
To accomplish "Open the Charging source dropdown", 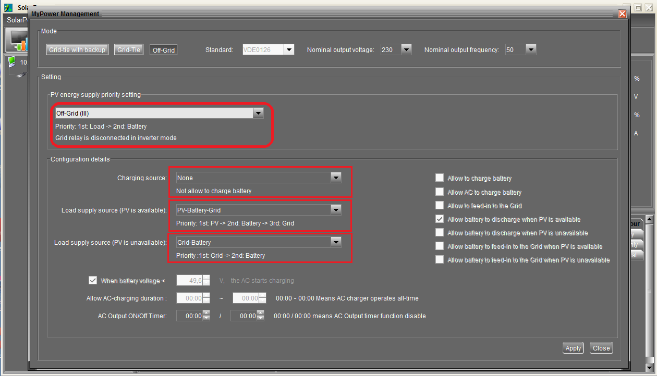I will tap(336, 178).
